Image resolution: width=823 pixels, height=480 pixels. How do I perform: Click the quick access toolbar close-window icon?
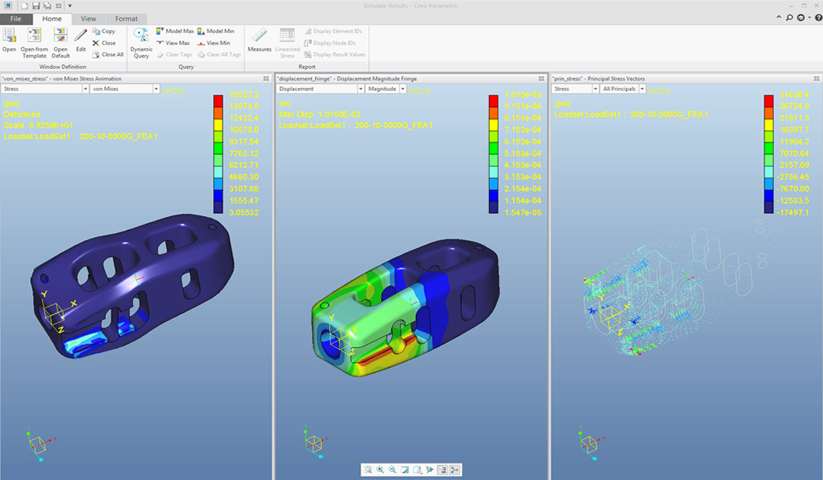pos(58,5)
